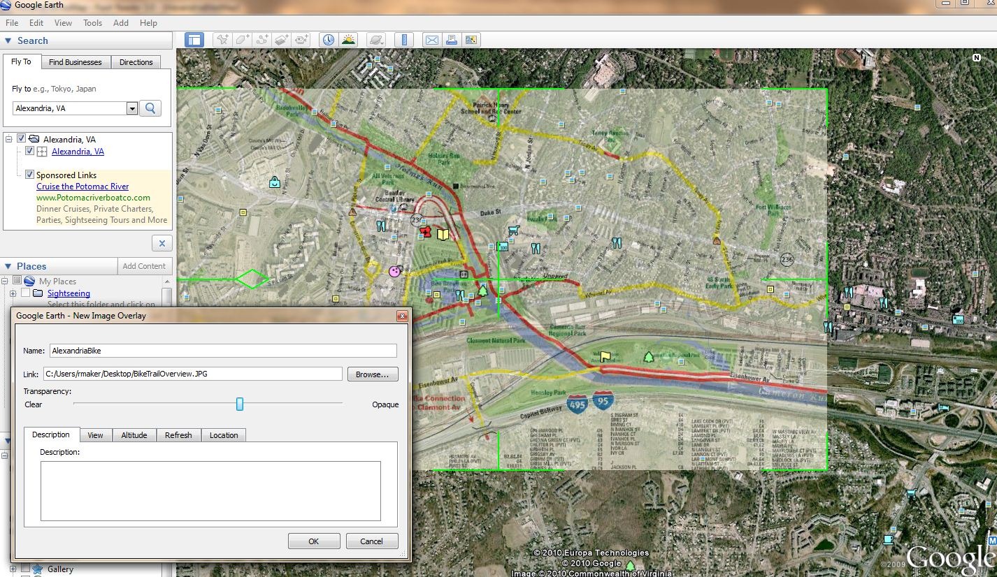Open the Fly To search history dropdown
This screenshot has width=997, height=577.
pos(132,108)
